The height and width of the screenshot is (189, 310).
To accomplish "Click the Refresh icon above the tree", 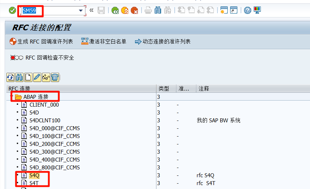I will [10, 77].
